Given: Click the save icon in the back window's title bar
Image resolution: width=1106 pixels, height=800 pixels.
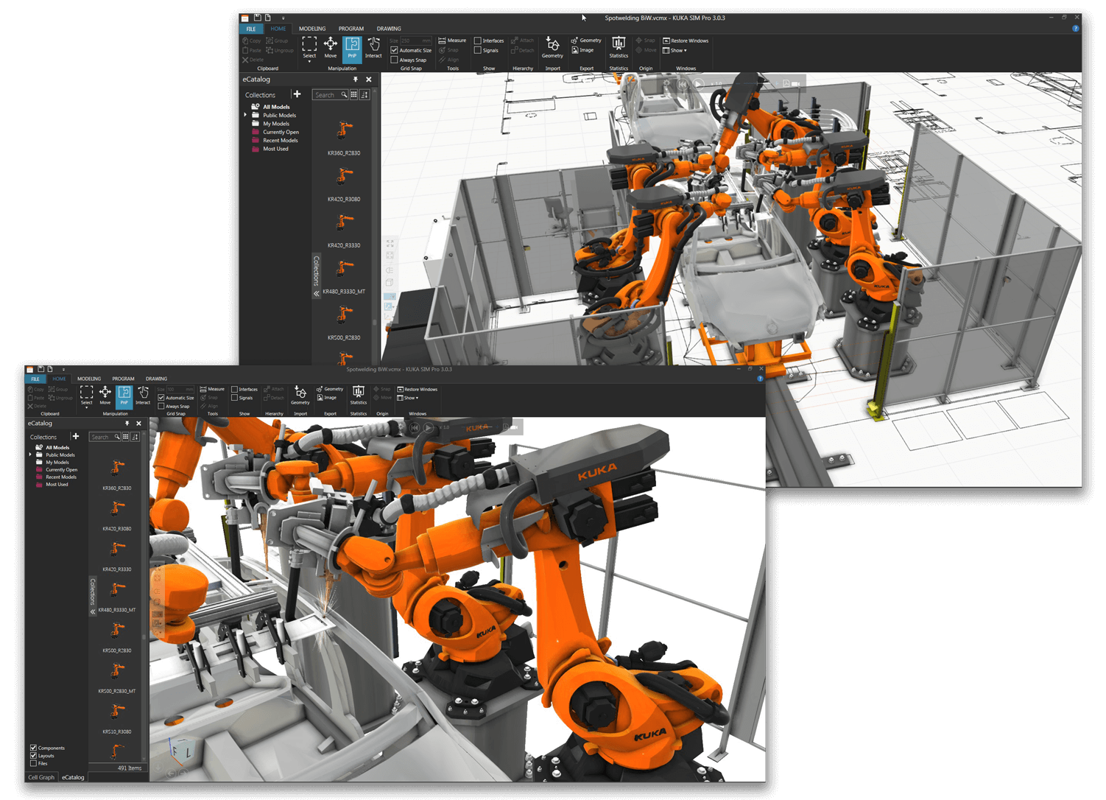Looking at the screenshot, I should (x=257, y=18).
